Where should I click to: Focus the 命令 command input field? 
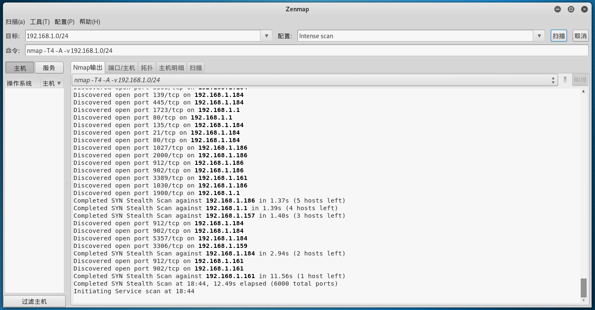307,50
